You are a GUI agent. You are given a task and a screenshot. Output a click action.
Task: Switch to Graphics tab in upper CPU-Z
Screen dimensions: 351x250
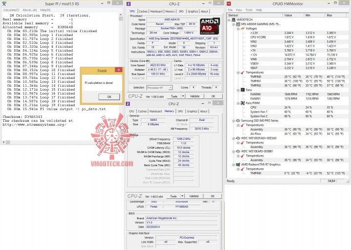pos(193,11)
